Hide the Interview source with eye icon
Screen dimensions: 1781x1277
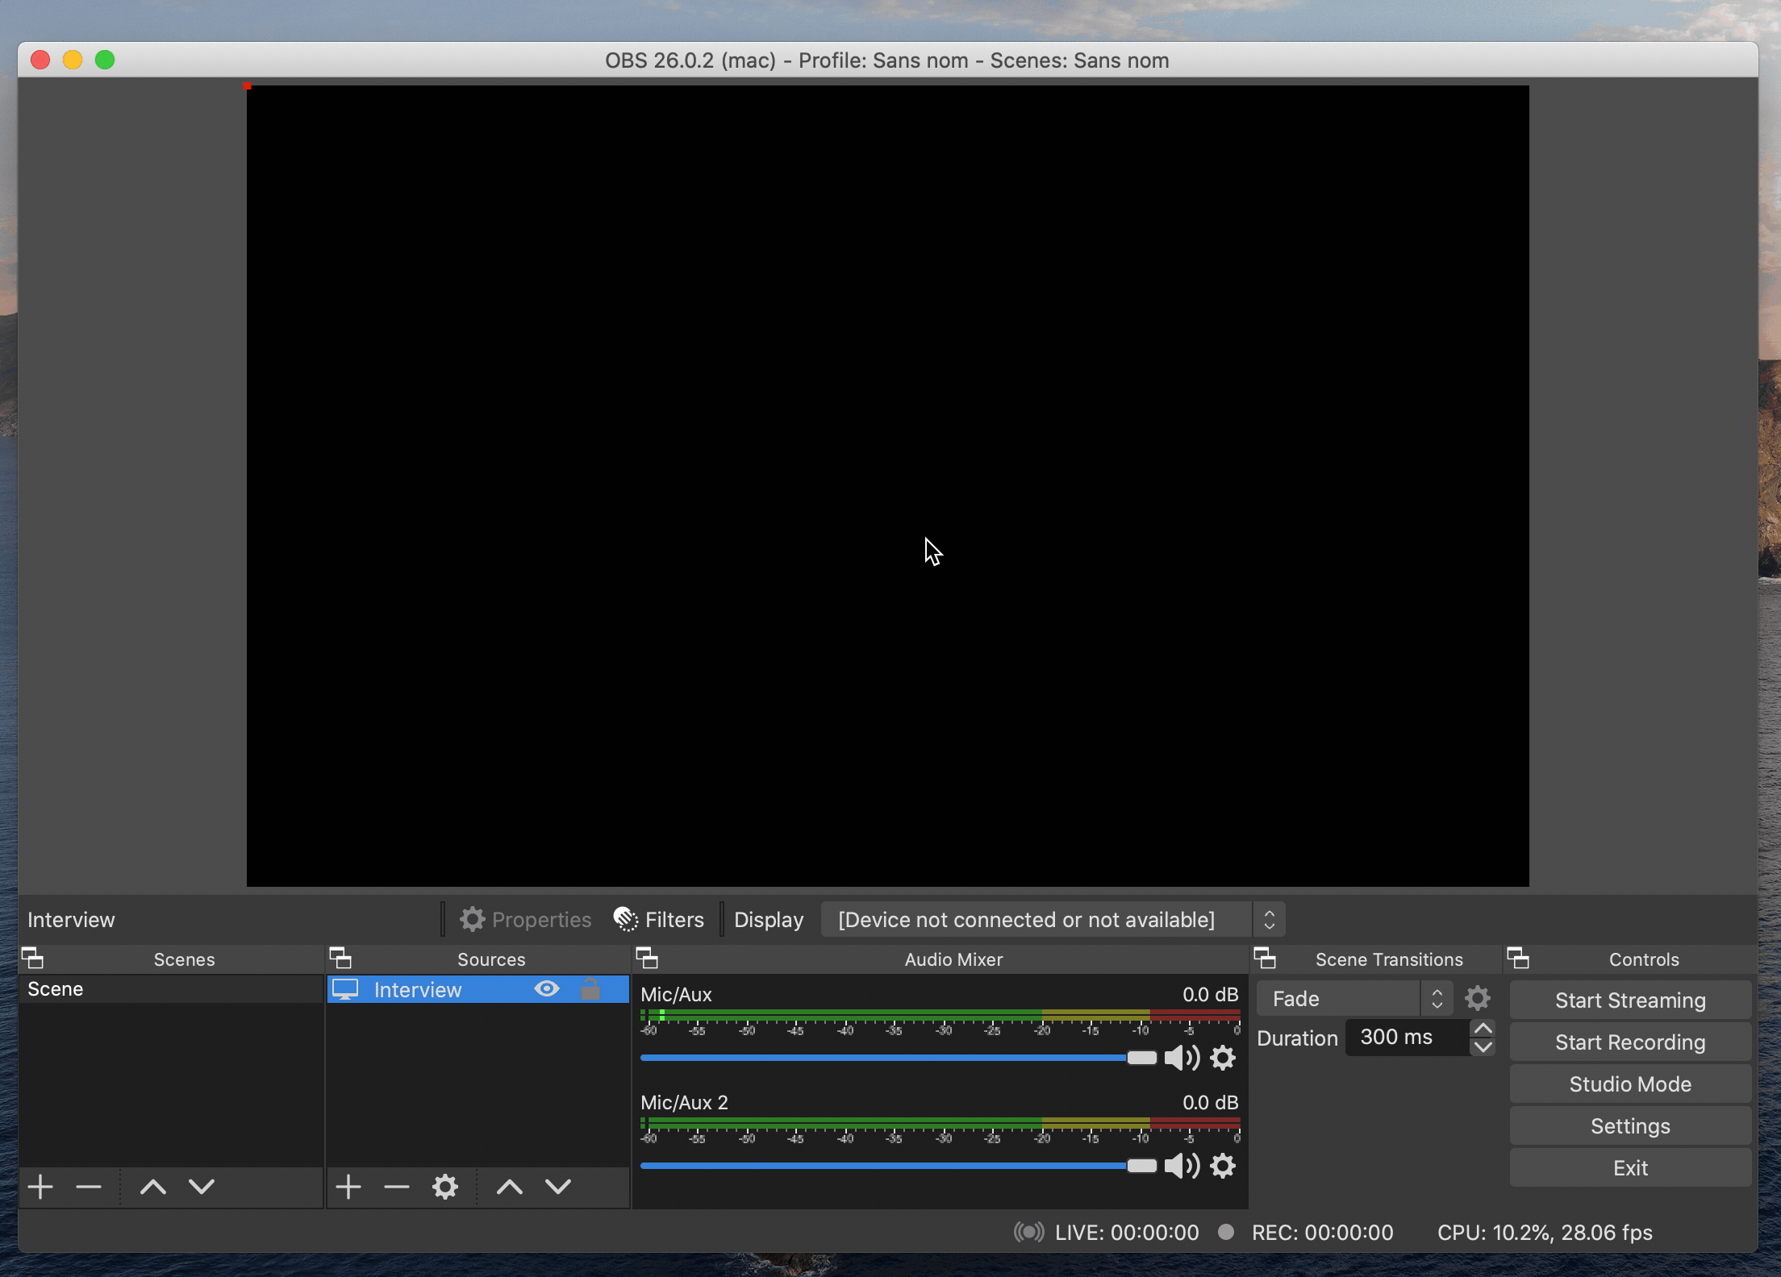click(x=547, y=989)
